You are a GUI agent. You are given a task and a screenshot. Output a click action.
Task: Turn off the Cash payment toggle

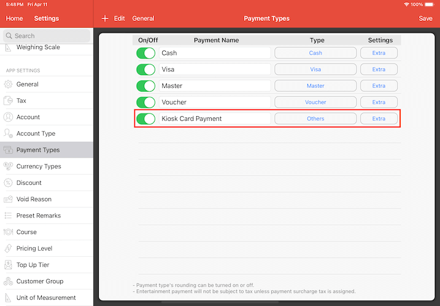(146, 53)
